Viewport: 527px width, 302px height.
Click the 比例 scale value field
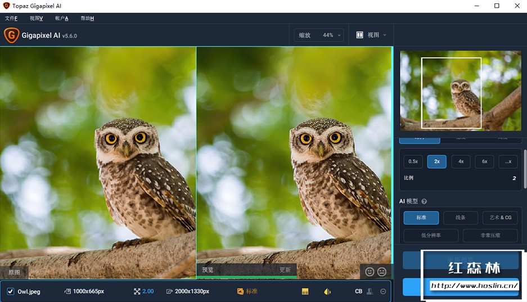pos(514,178)
